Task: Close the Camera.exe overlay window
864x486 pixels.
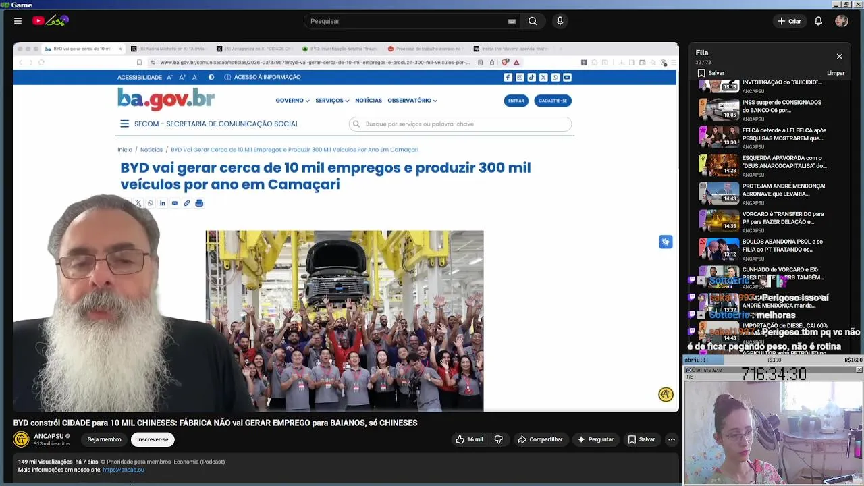Action: click(x=859, y=370)
